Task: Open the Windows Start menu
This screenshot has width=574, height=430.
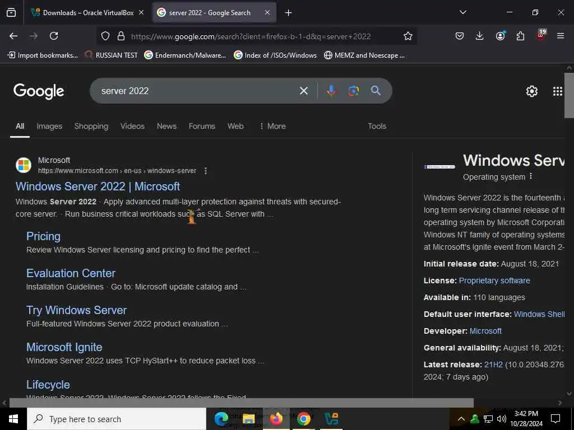Action: [13, 419]
